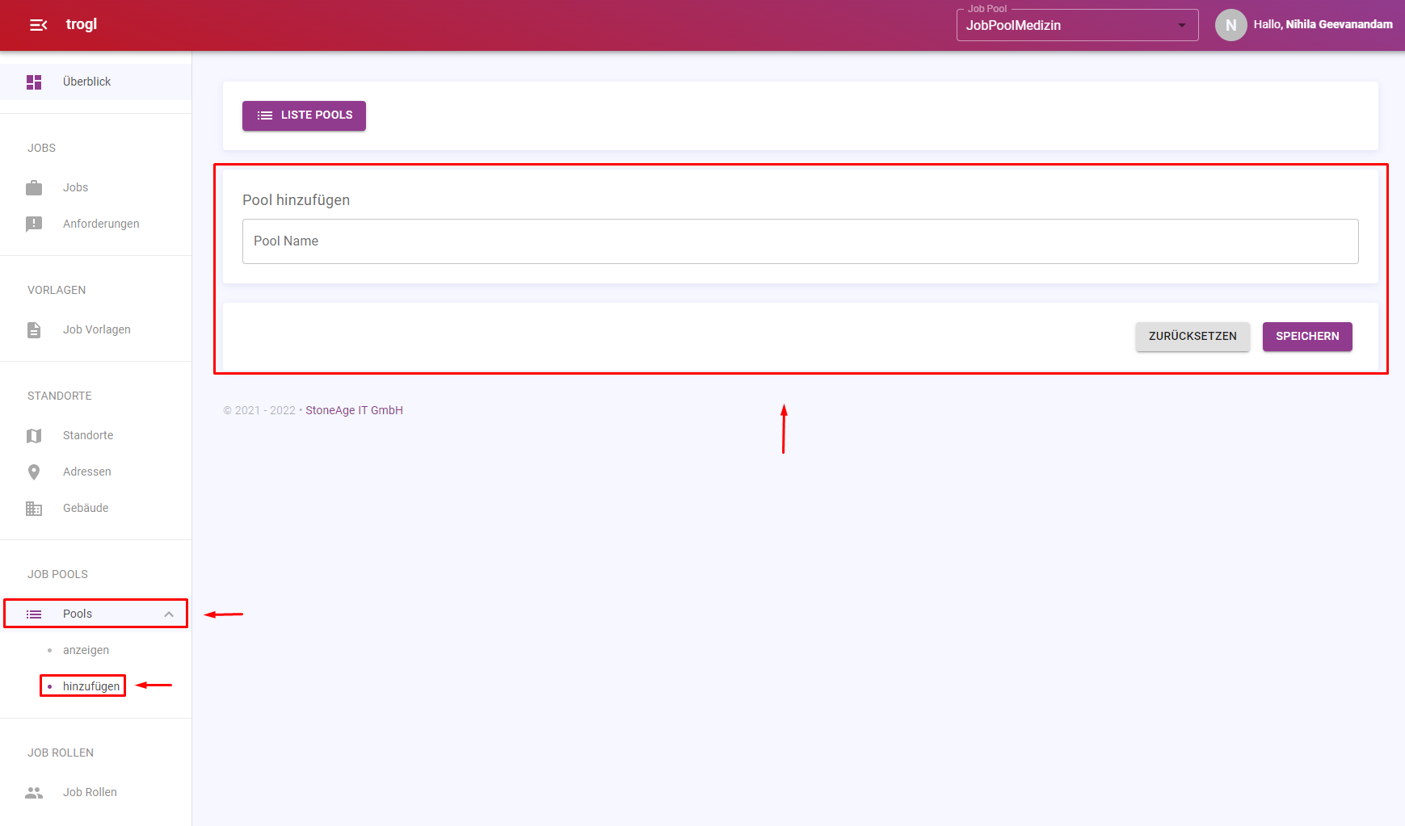
Task: Click the Job Rollen people icon
Action: pyautogui.click(x=34, y=793)
